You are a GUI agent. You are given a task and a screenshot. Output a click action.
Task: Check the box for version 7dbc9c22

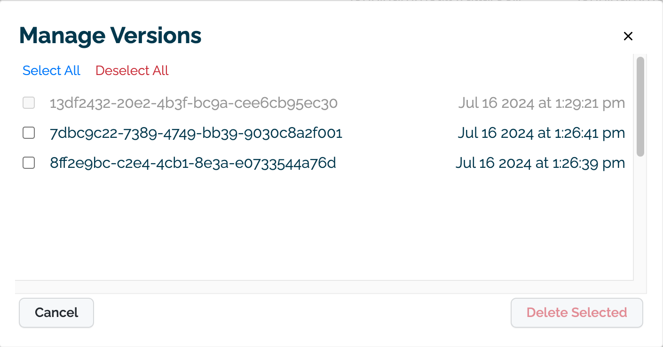(29, 133)
